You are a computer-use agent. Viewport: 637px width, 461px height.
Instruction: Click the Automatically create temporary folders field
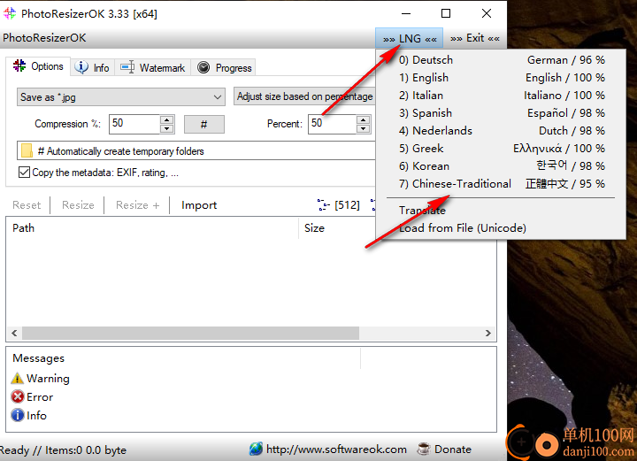196,150
